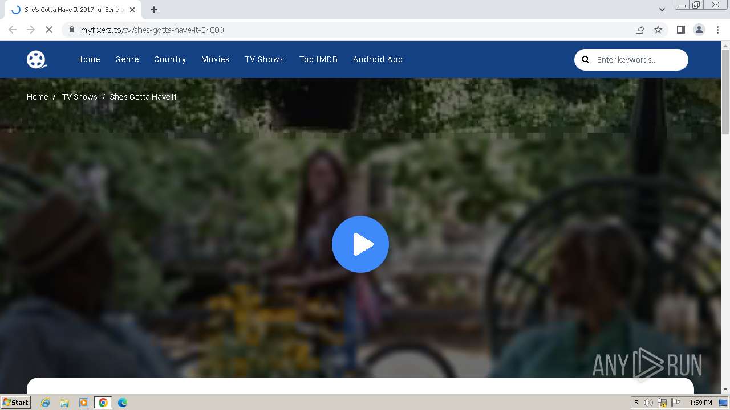The image size is (730, 410).
Task: Click the search magnifier icon
Action: point(586,60)
